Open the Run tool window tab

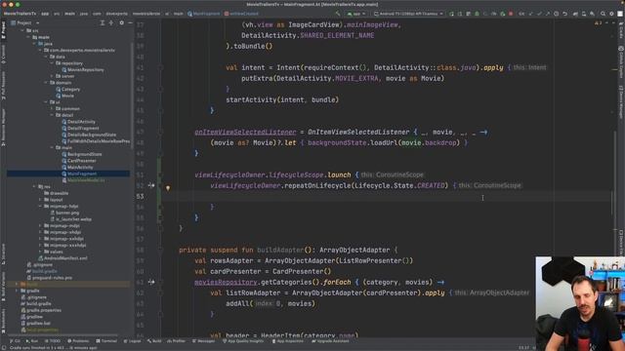pyautogui.click(x=32, y=341)
